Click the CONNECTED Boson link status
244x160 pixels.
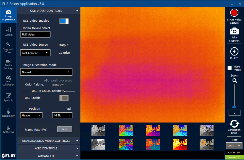pos(234,157)
